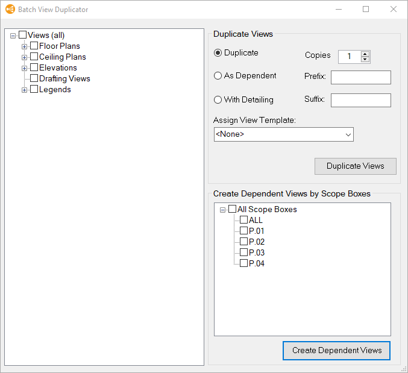Expand the Elevations node
408x373 pixels.
(24, 69)
